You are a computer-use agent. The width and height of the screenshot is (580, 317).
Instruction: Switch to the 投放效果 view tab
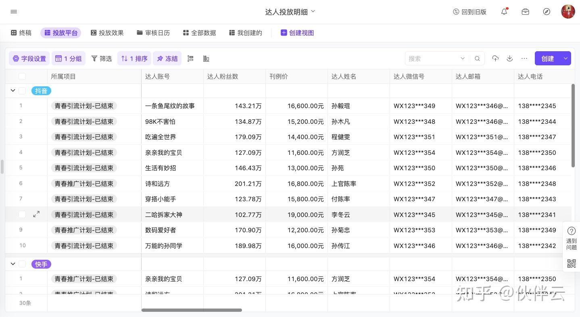tap(107, 33)
